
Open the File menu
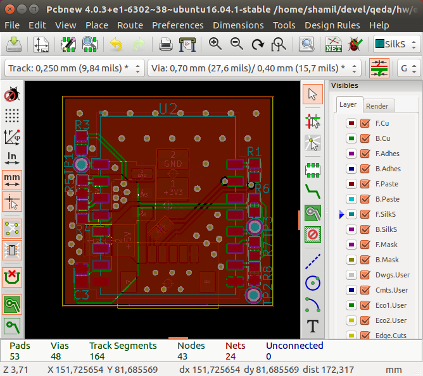12,25
